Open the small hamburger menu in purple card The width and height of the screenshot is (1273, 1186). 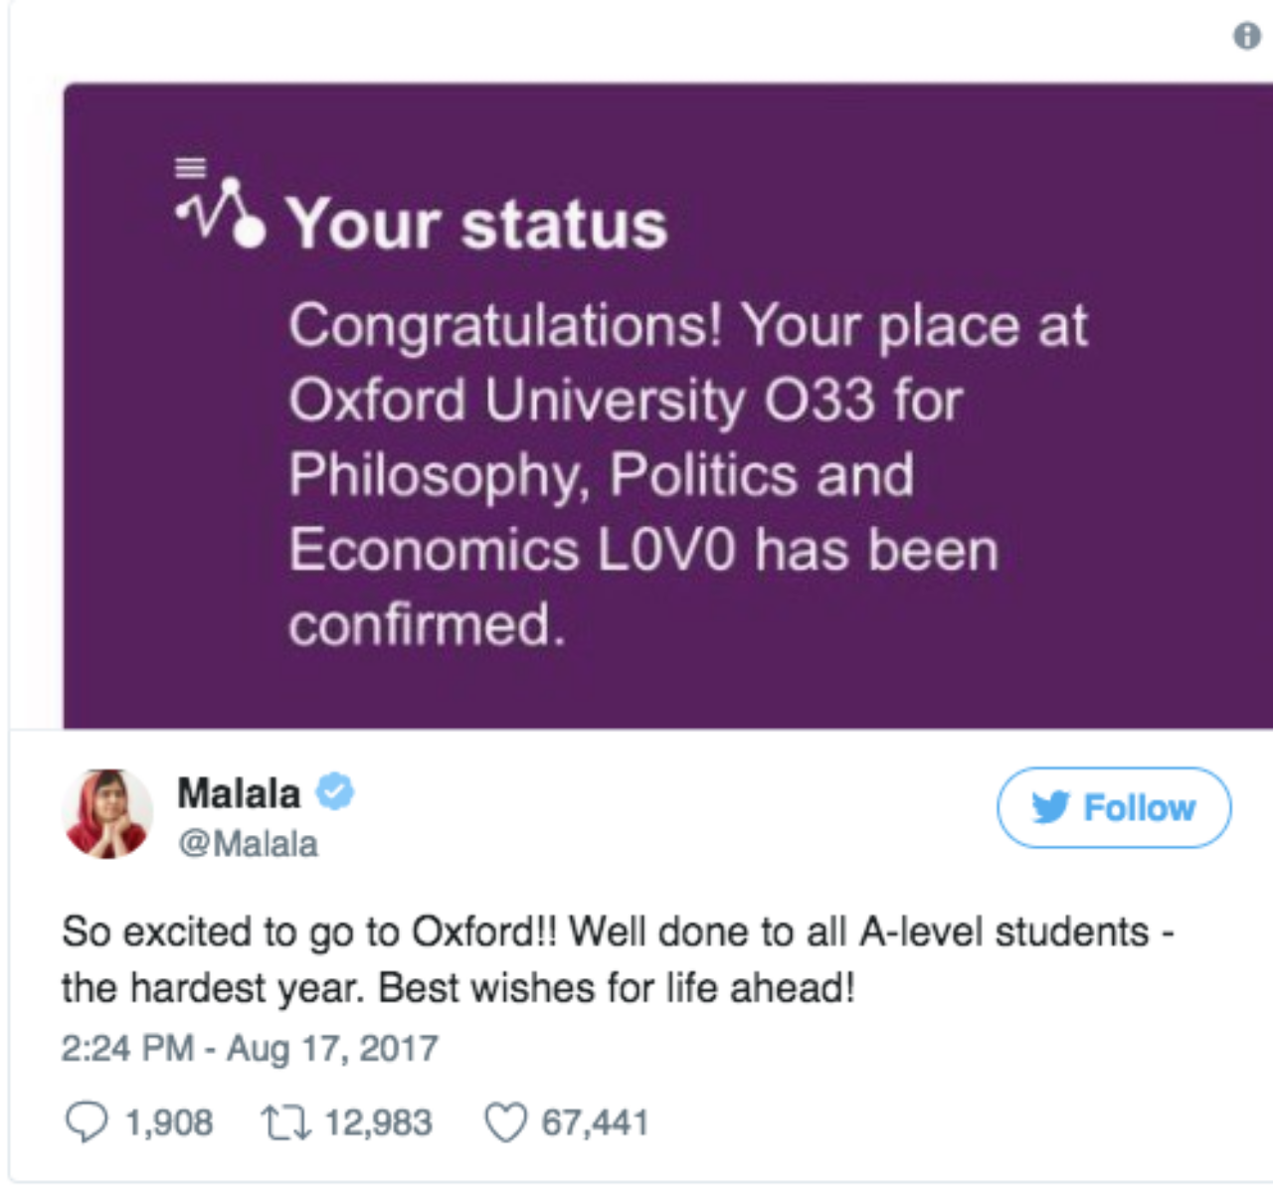(x=191, y=167)
